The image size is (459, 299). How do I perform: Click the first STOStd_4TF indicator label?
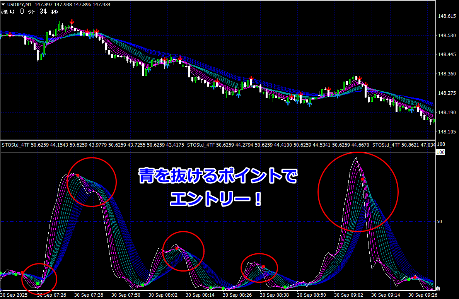pyautogui.click(x=15, y=145)
